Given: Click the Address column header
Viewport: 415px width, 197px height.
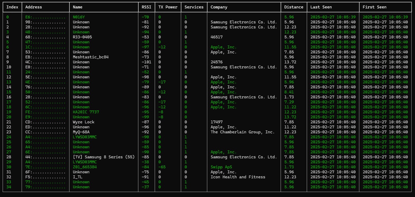Looking at the screenshot, I should [34, 7].
